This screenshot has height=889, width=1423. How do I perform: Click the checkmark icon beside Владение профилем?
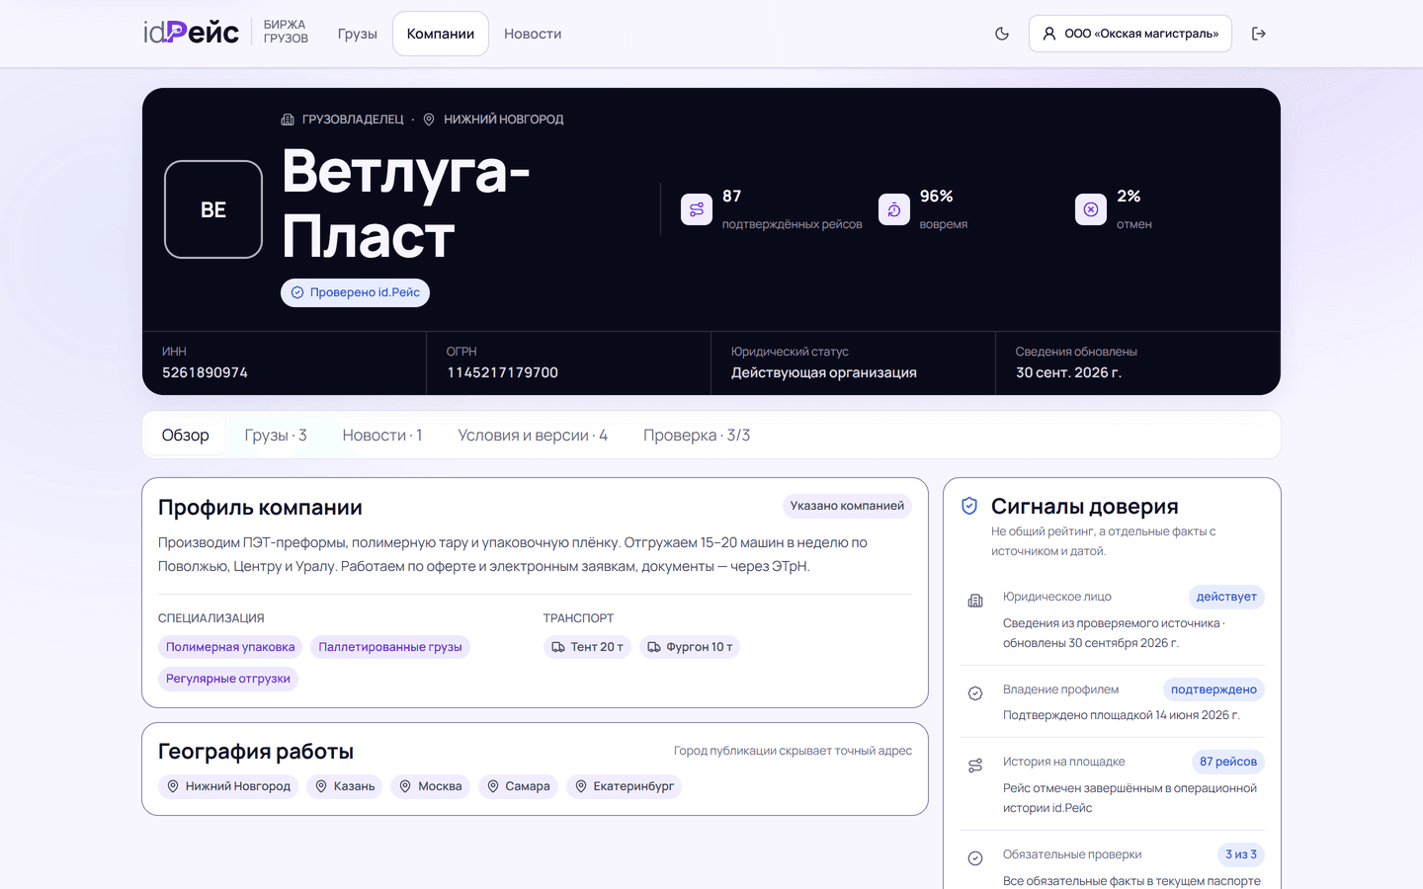click(x=975, y=693)
